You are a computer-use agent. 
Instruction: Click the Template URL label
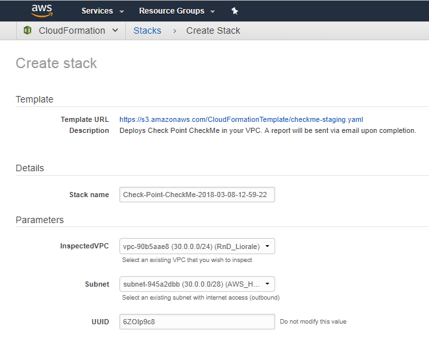tap(85, 119)
